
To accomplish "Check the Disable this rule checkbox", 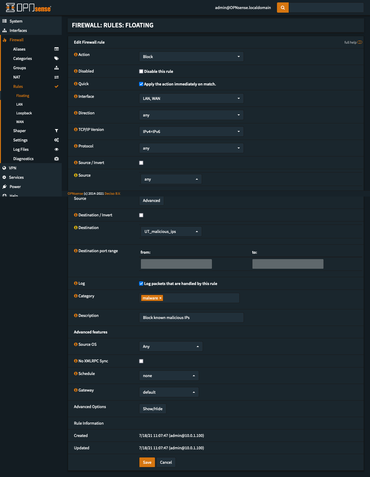I will click(x=141, y=71).
